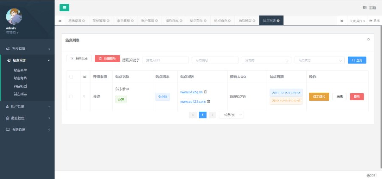Image resolution: width=382 pixels, height=179 pixels.
Task: Check the checkbox for row Id 1
Action: [x=71, y=97]
